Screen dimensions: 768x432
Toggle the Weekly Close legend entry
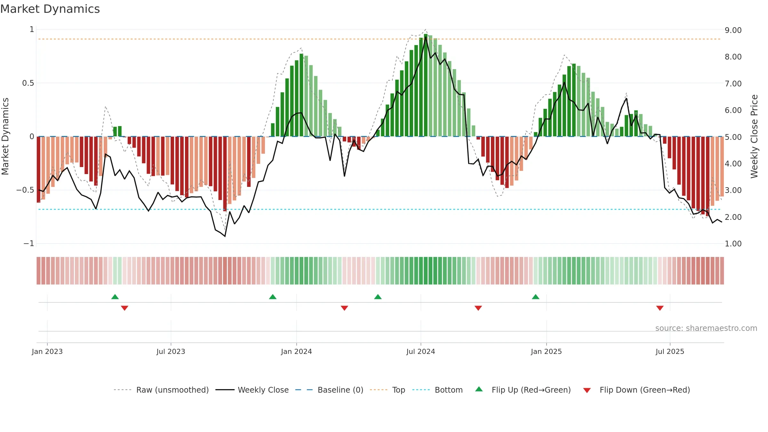[252, 390]
